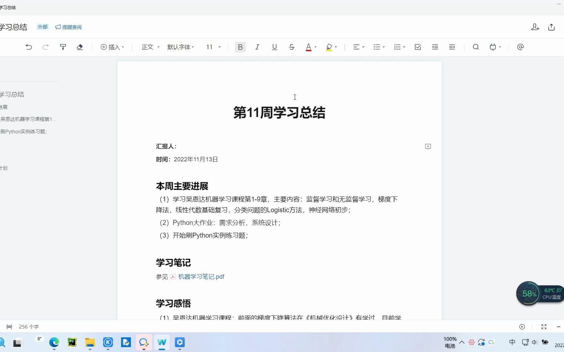Image resolution: width=564 pixels, height=352 pixels.
Task: Clear formatting with the eraser icon
Action: tap(80, 47)
